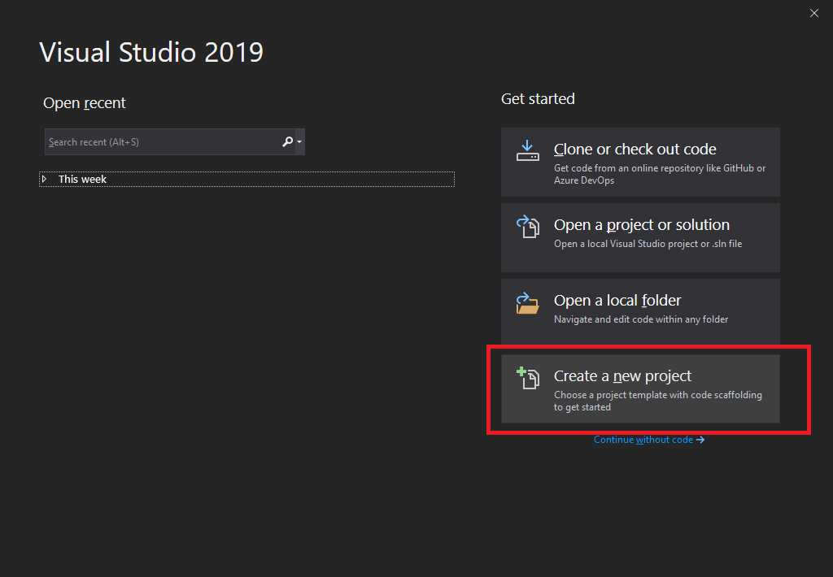833x577 pixels.
Task: Click the This week label text
Action: [x=82, y=180]
